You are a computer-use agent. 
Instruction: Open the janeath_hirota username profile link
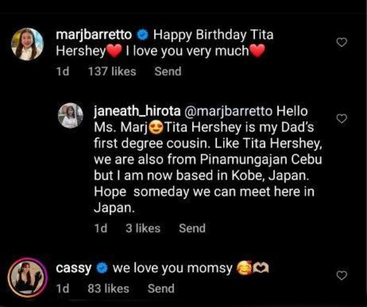(135, 111)
